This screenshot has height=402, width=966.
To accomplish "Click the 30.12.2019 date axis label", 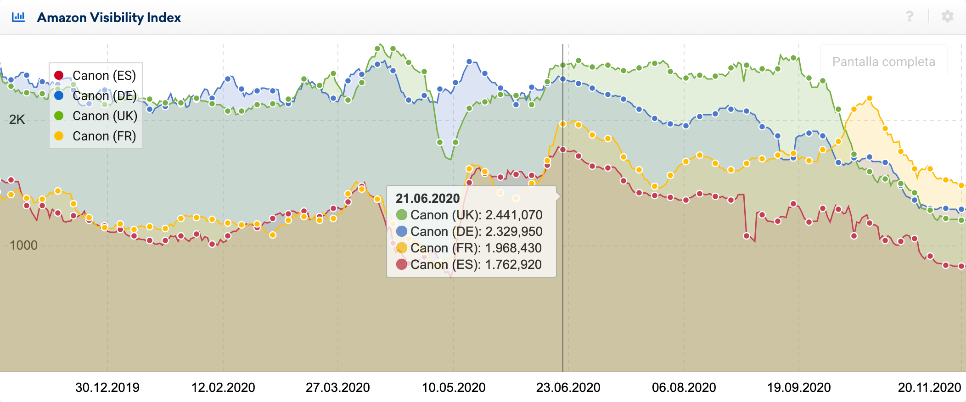I will click(x=107, y=388).
